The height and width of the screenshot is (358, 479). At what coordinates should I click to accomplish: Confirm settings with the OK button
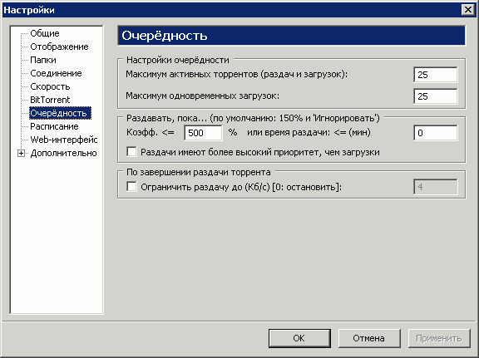[299, 338]
